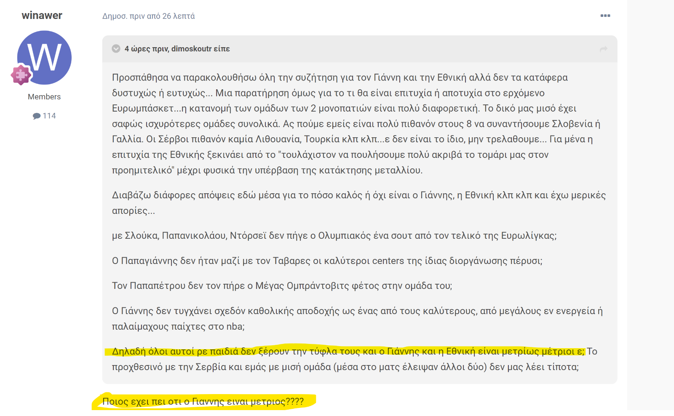
Task: Click the pink rank badge on the avatar
Action: pos(21,75)
